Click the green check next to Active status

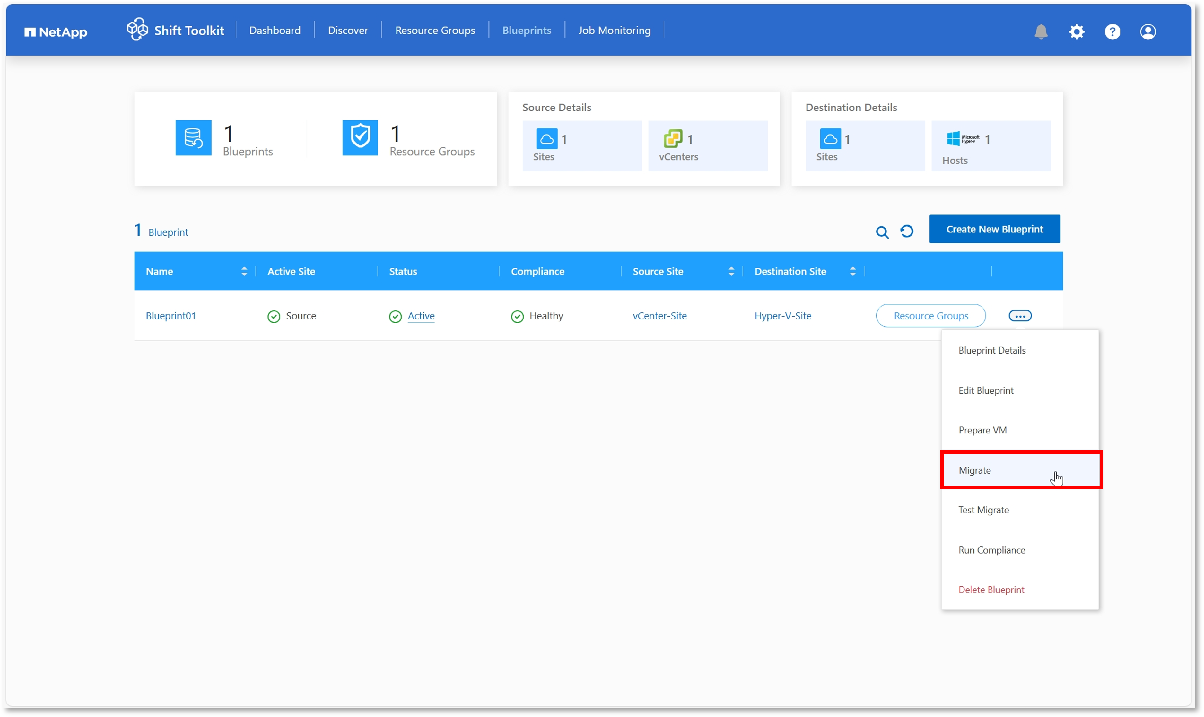coord(395,317)
